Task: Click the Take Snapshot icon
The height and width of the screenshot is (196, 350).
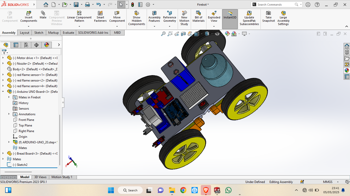Action: (268, 13)
